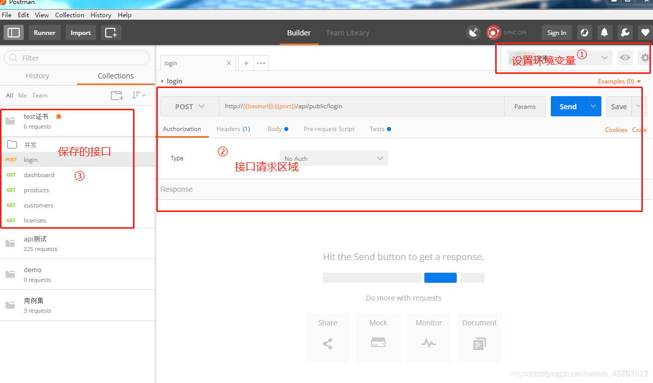653x383 pixels.
Task: Create new collection folder icon
Action: tap(117, 95)
